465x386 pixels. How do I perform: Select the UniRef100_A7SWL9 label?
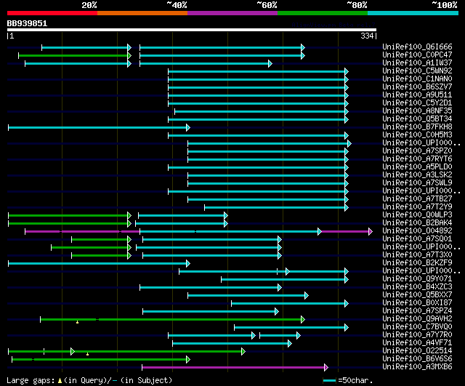[x=417, y=183]
